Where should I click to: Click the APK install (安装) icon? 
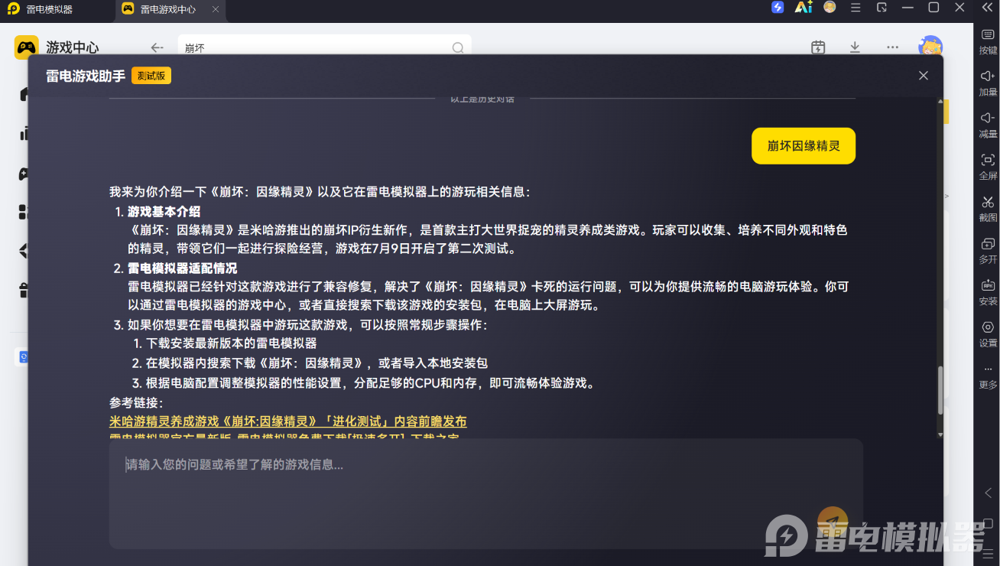coord(988,285)
